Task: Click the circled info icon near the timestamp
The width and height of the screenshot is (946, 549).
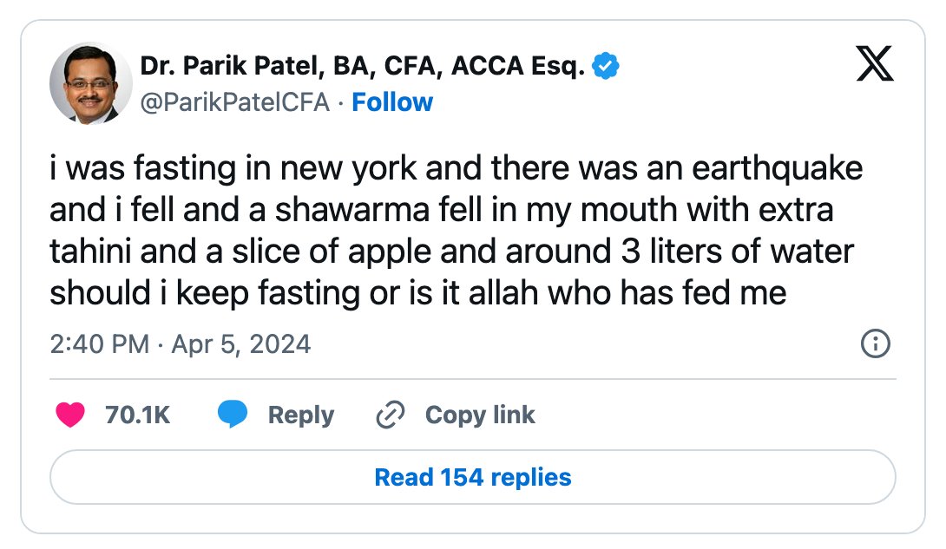Action: (875, 343)
